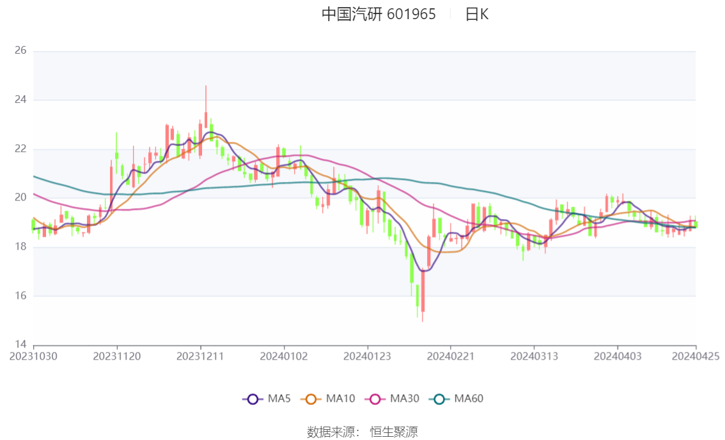Click the 20240425 date axis label
Viewport: 725px width, 440px height.
click(x=696, y=356)
